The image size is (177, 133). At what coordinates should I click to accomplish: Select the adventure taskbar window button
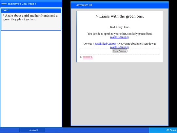tap(32, 130)
